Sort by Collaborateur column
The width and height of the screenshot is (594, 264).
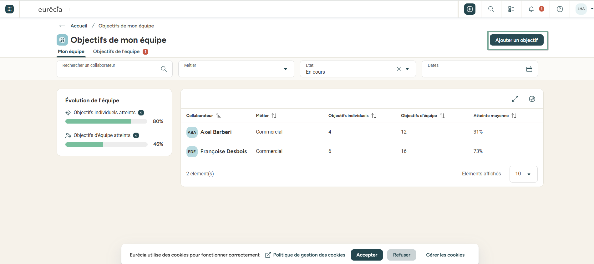click(218, 116)
